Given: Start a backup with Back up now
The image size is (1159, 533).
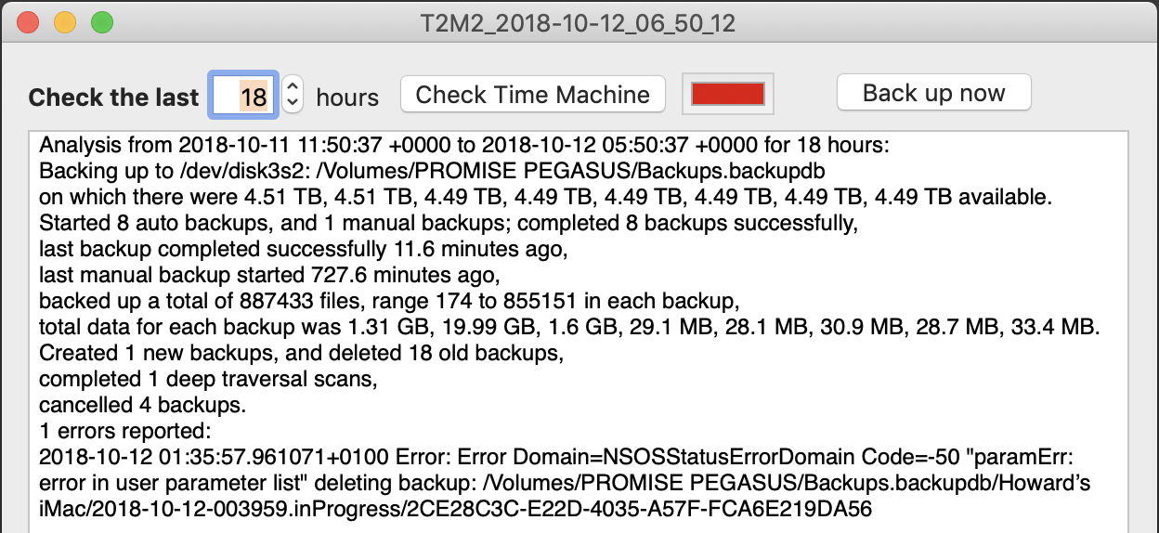Looking at the screenshot, I should 933,93.
